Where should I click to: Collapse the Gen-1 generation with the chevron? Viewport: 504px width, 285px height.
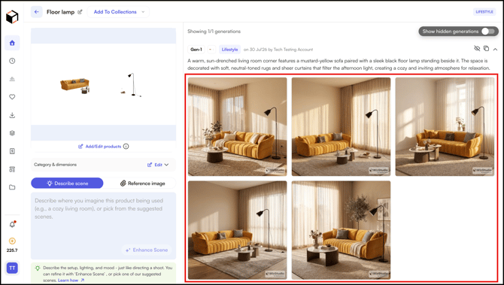495,49
